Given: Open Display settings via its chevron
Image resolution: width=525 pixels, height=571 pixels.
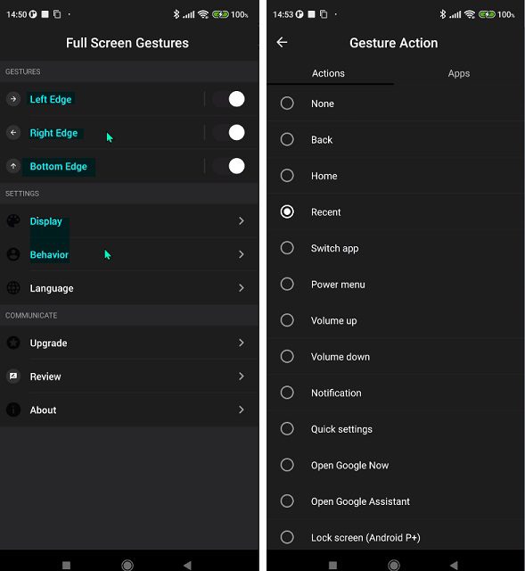Looking at the screenshot, I should 242,220.
